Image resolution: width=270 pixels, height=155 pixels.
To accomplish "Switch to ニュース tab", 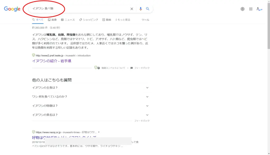I will click(x=68, y=20).
